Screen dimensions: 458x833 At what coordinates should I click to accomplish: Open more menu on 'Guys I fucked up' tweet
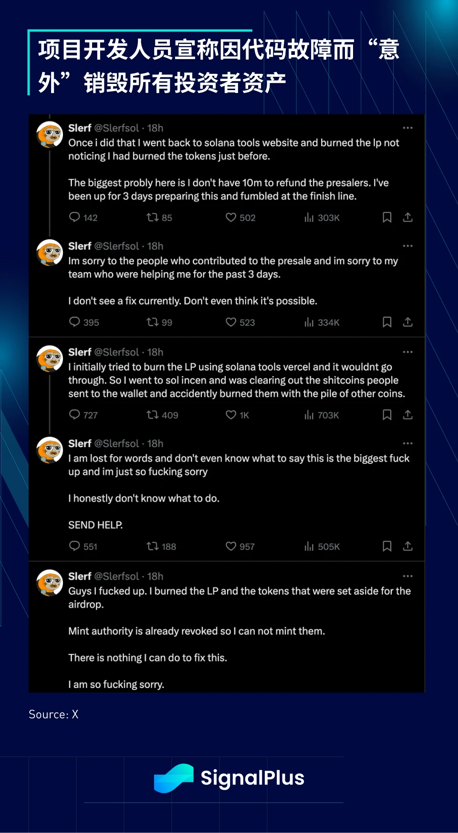(x=407, y=576)
